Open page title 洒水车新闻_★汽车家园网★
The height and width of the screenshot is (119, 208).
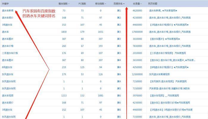[x=163, y=11]
